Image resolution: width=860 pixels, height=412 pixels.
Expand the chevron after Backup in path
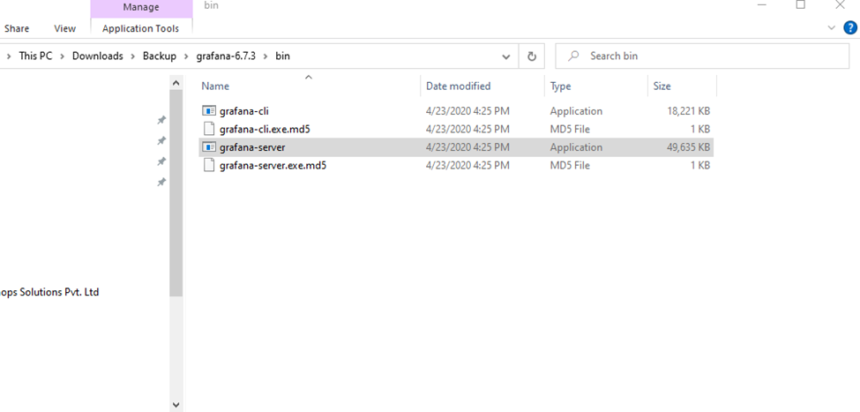[186, 56]
